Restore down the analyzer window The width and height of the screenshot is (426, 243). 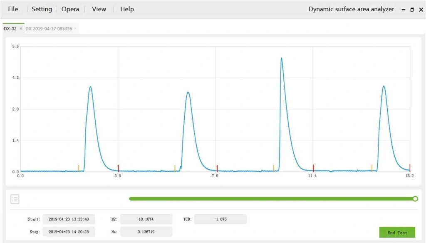coord(412,10)
